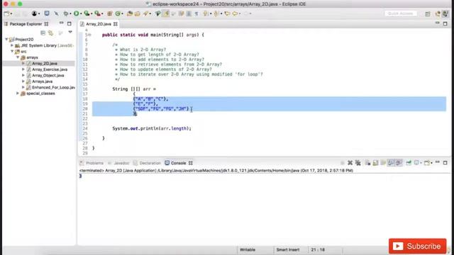Click the Toggle Mark Occurrences icon
This screenshot has height=255, width=454.
click(x=165, y=13)
